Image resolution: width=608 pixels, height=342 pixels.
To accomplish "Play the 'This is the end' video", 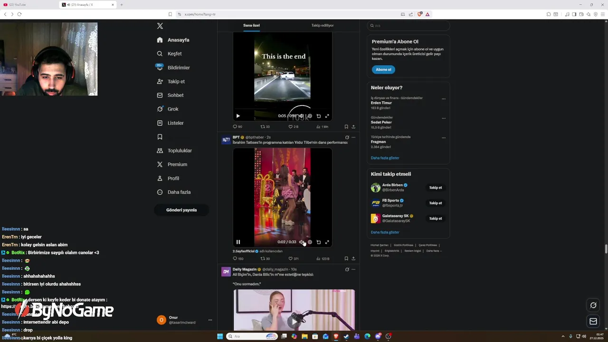I will coord(238,116).
